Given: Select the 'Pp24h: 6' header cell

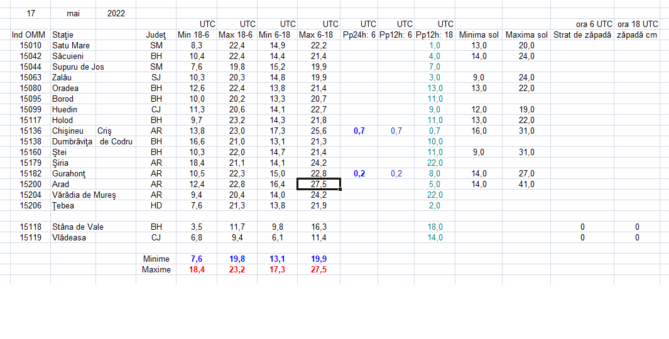Looking at the screenshot, I should pos(359,35).
